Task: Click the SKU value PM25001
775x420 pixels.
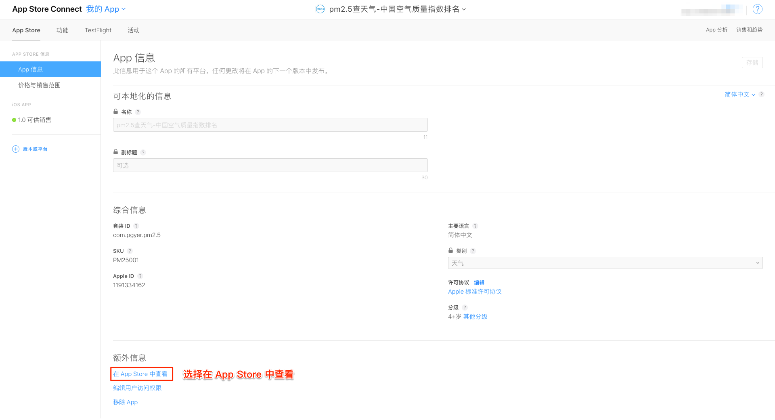Action: tap(126, 260)
